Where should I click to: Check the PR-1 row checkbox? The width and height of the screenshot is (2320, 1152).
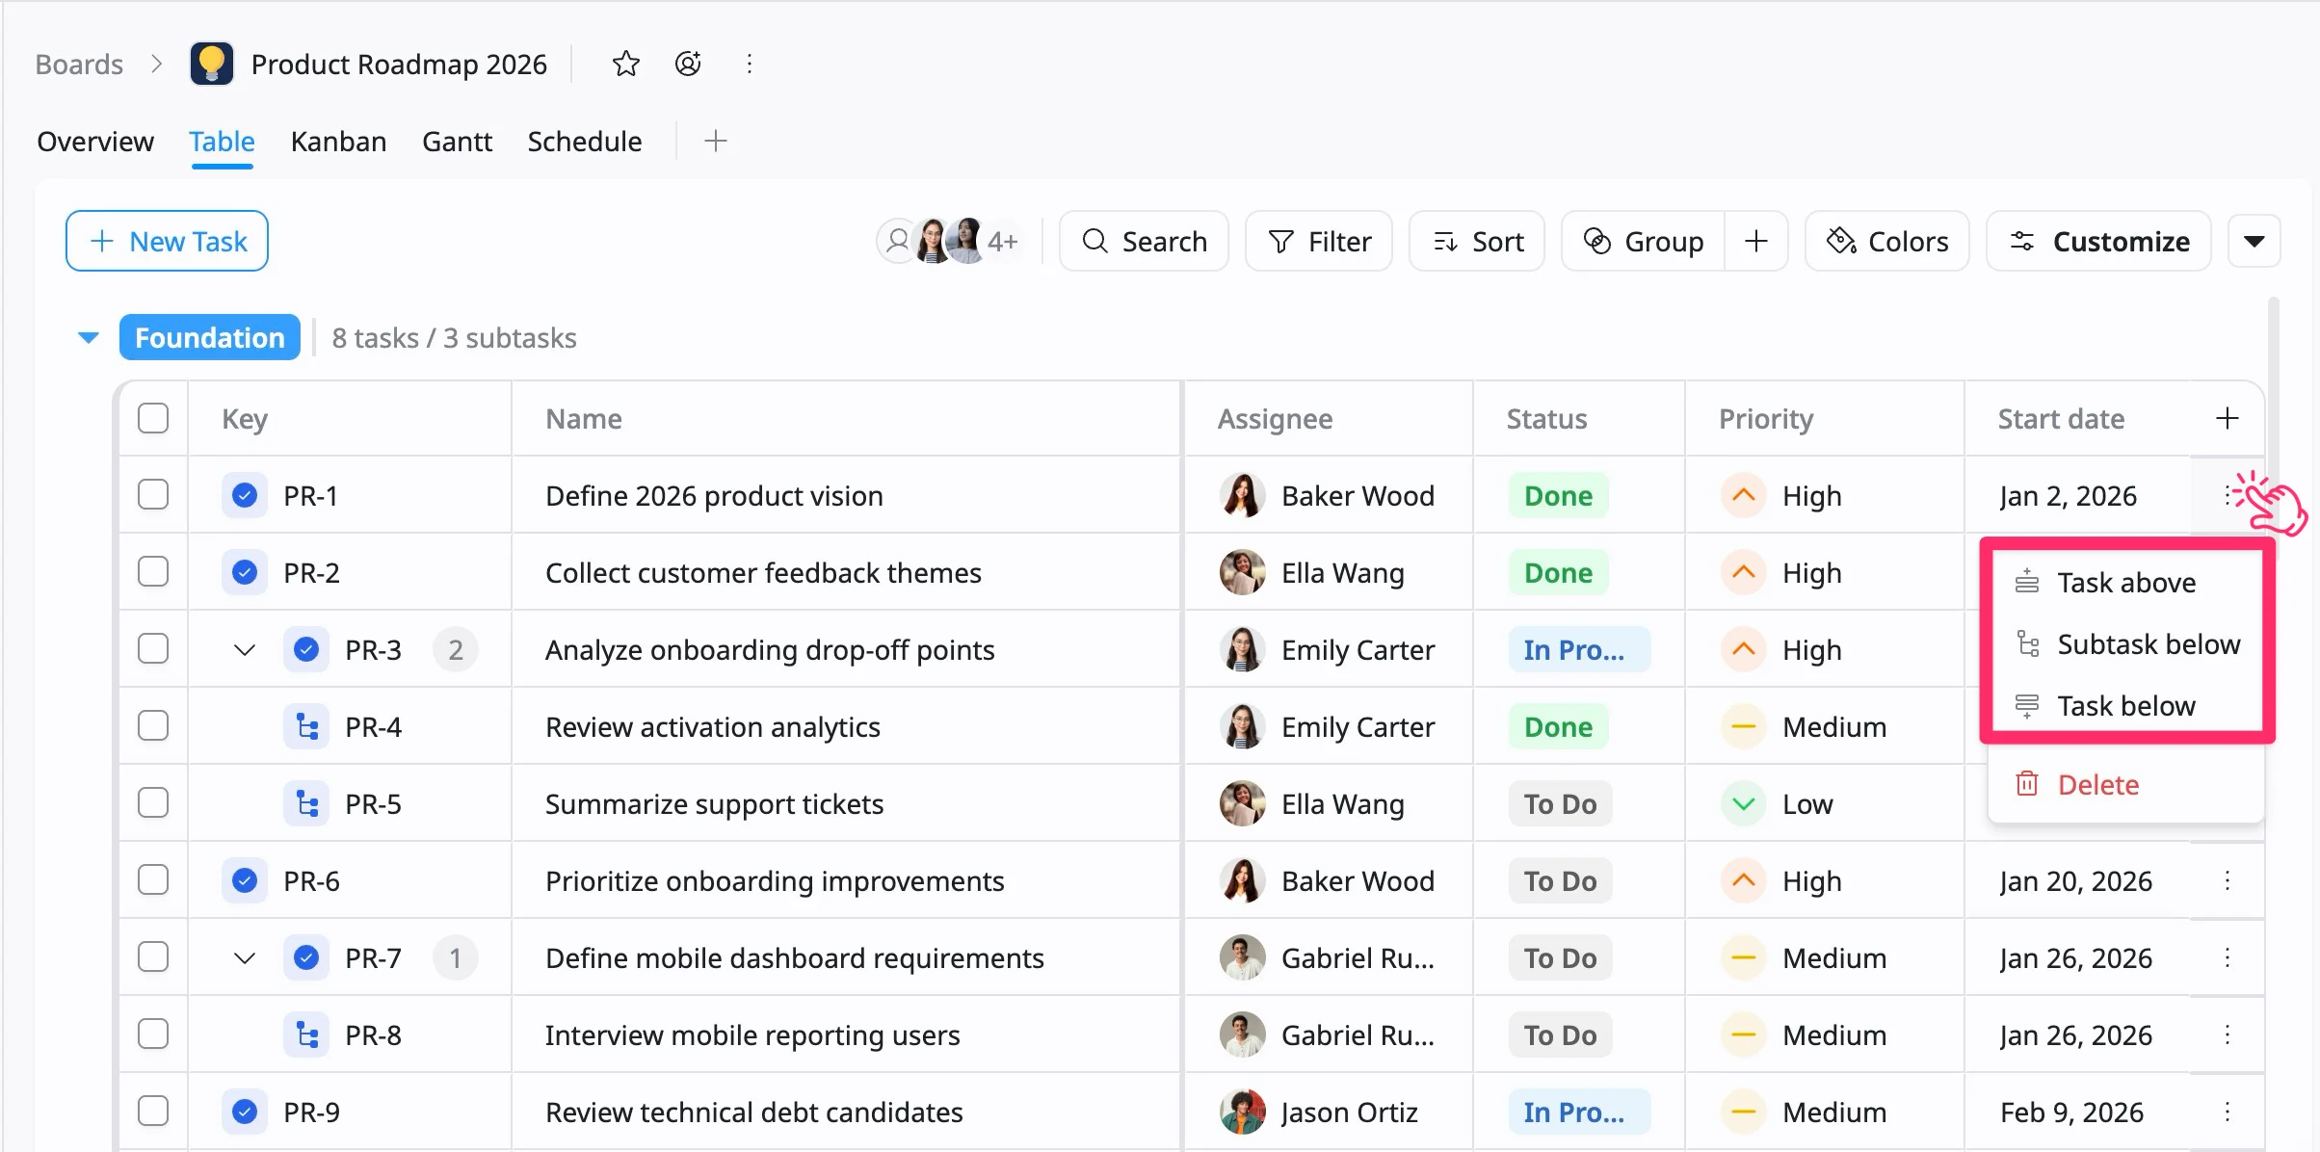(153, 495)
